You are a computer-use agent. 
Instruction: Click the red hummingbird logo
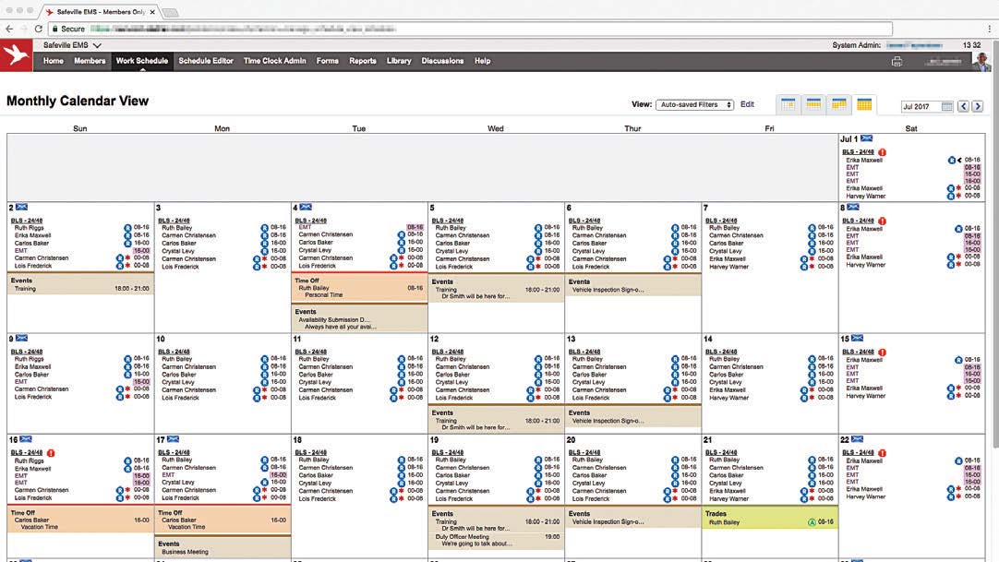tap(16, 55)
